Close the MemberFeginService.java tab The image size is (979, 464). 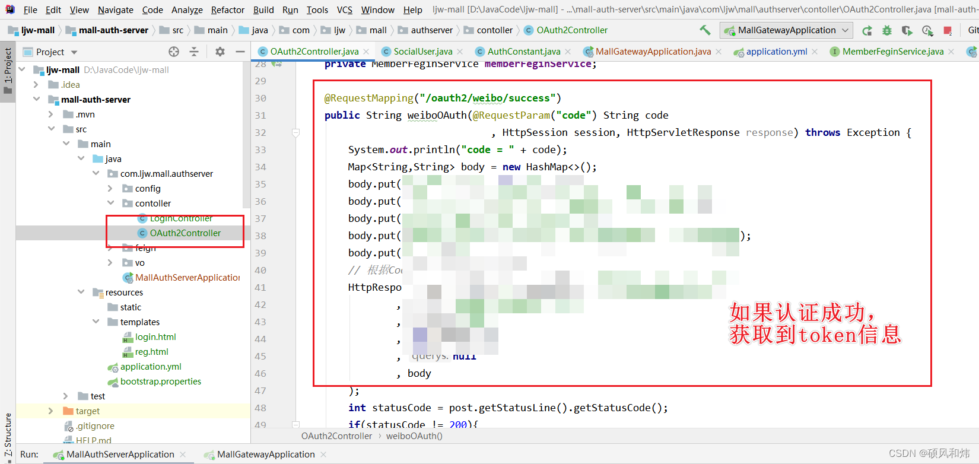click(951, 52)
